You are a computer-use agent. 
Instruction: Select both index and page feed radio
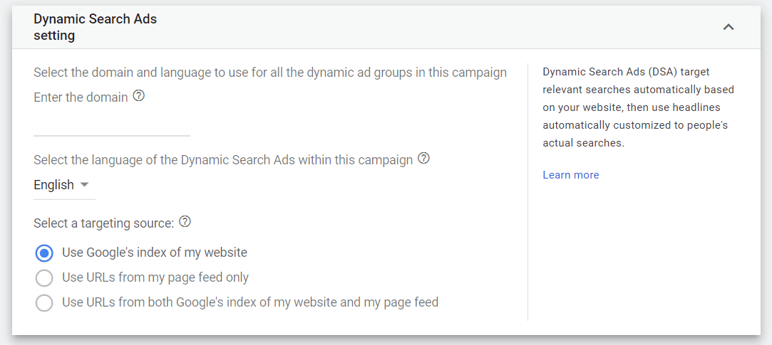click(44, 303)
